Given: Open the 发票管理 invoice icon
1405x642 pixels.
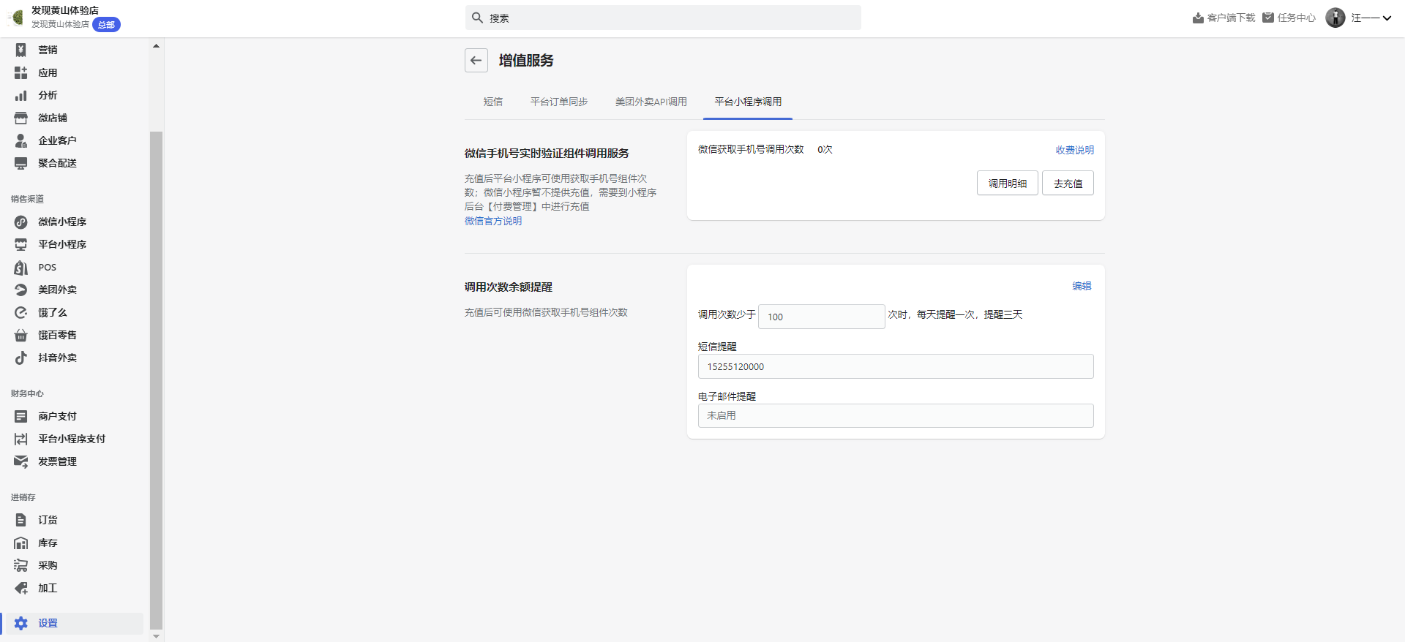Looking at the screenshot, I should 21,461.
